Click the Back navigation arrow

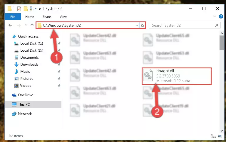pyautogui.click(x=10, y=25)
